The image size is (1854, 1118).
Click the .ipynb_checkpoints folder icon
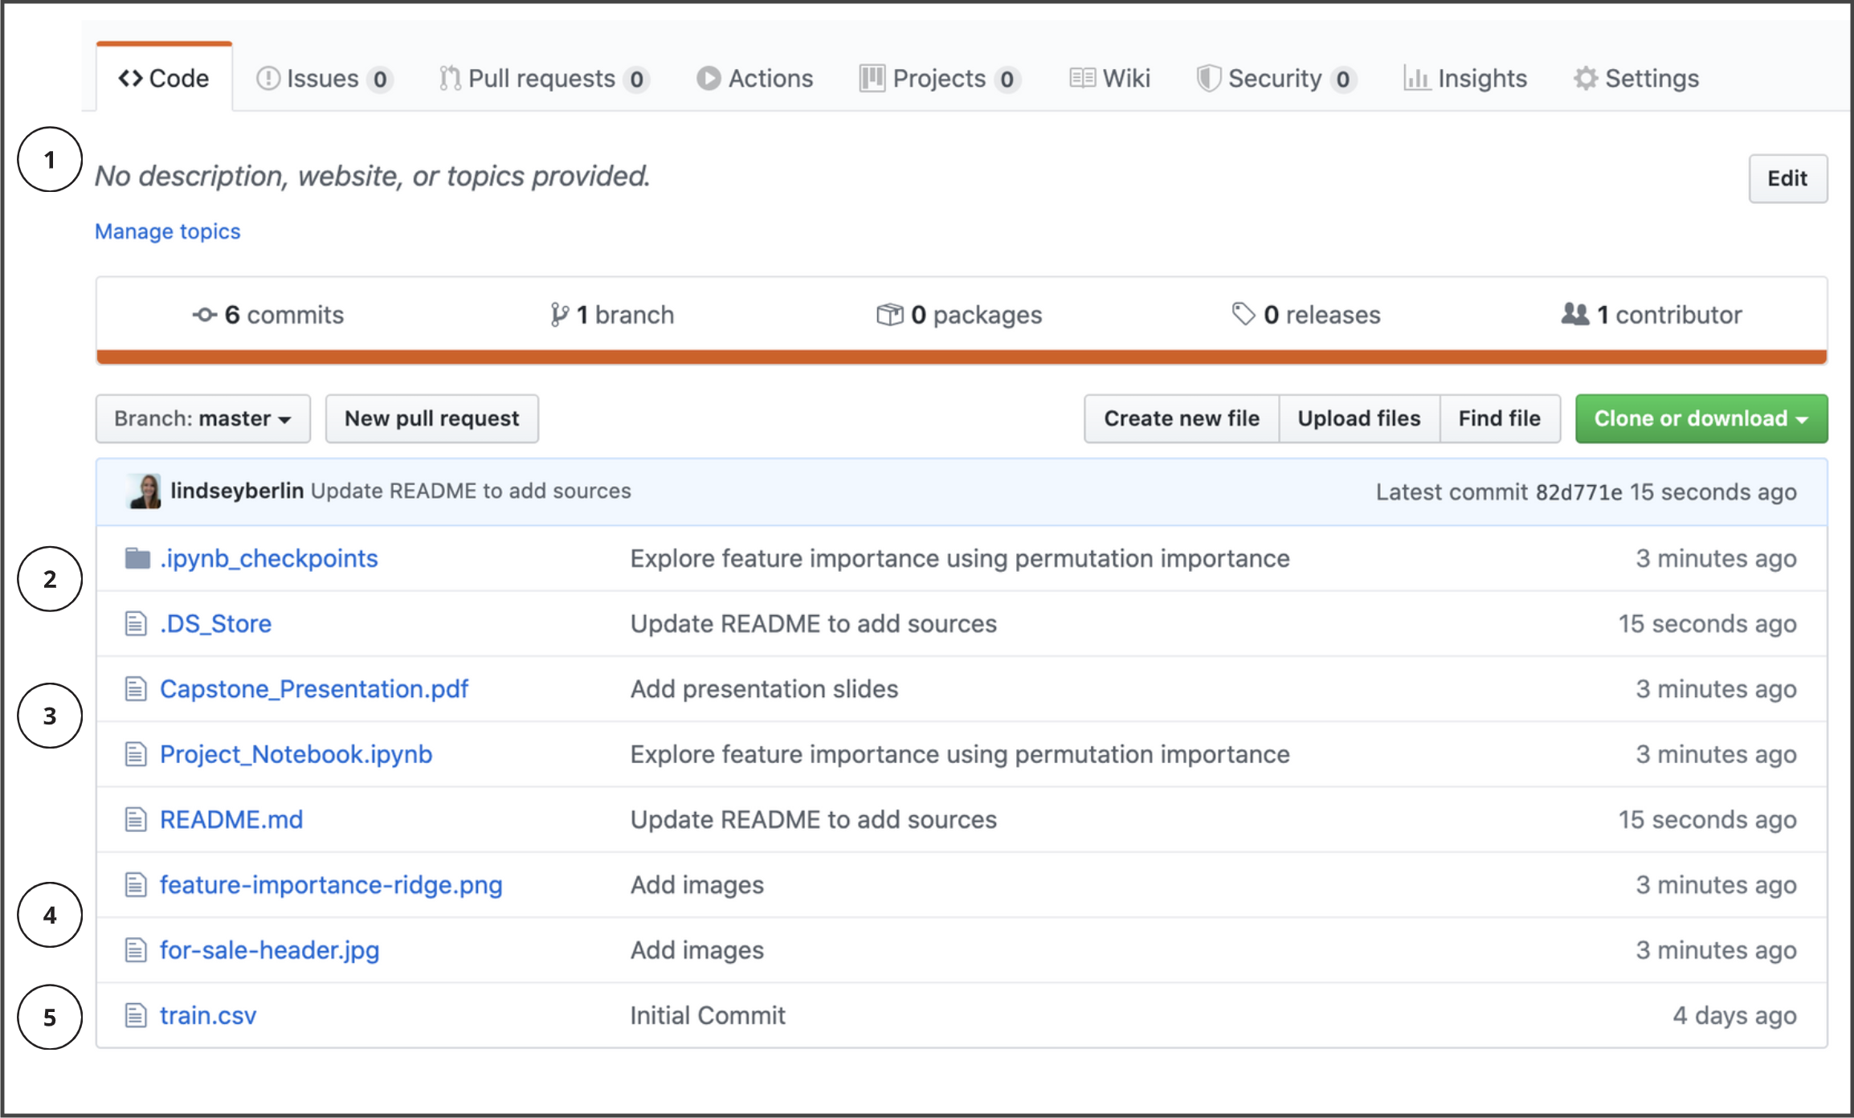[x=137, y=558]
